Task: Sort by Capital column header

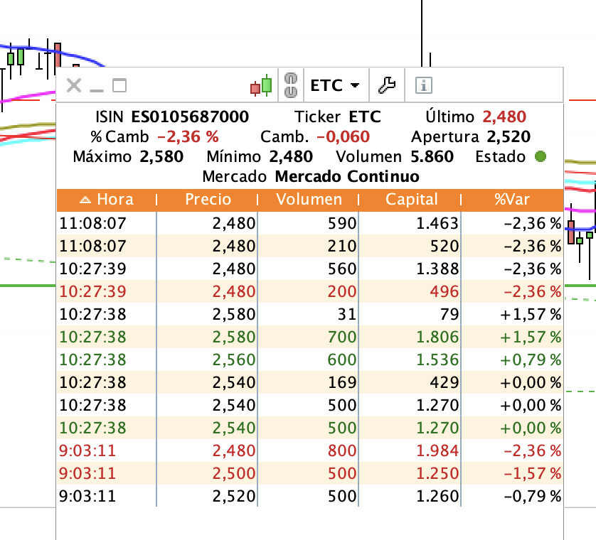Action: point(411,200)
